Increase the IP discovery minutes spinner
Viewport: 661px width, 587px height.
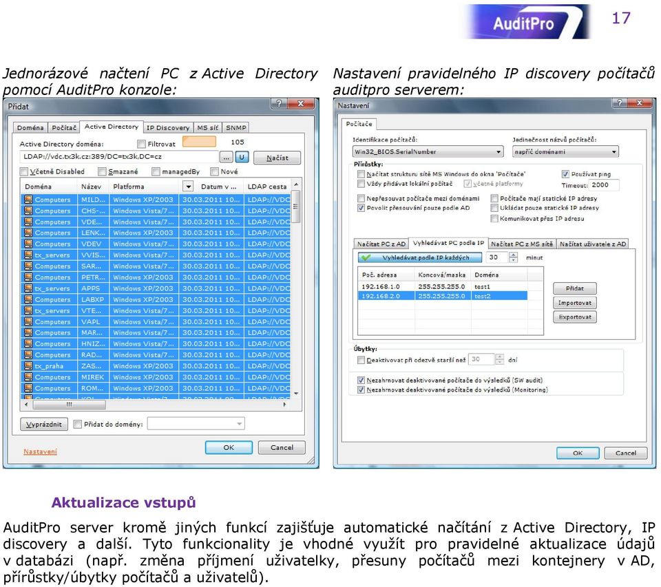(x=513, y=255)
